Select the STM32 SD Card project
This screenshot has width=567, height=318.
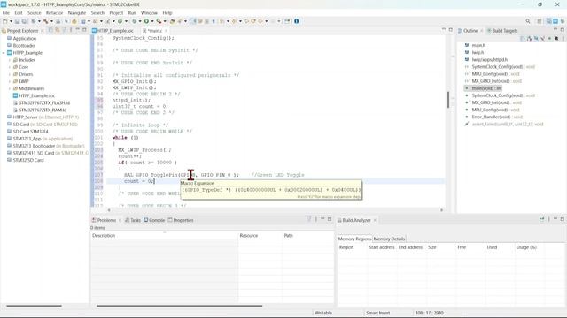[27, 160]
